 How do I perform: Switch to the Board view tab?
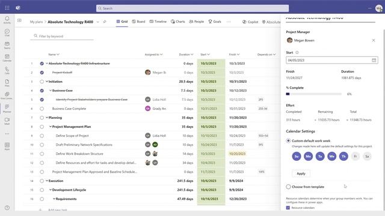point(138,22)
